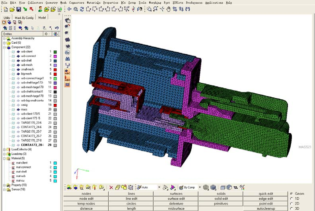Click the autocleanup panel button
Screen dimensions: 315x211
pos(266,209)
